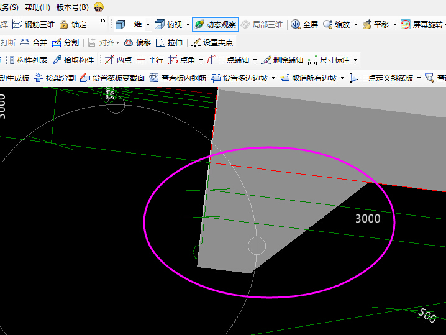Open the 设置多边边坡 dropdown arrow
Viewport: 446px width, 335px height.
(x=274, y=78)
